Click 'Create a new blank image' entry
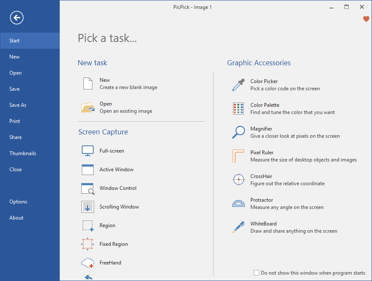Screen dimensions: 372x281 (128, 87)
